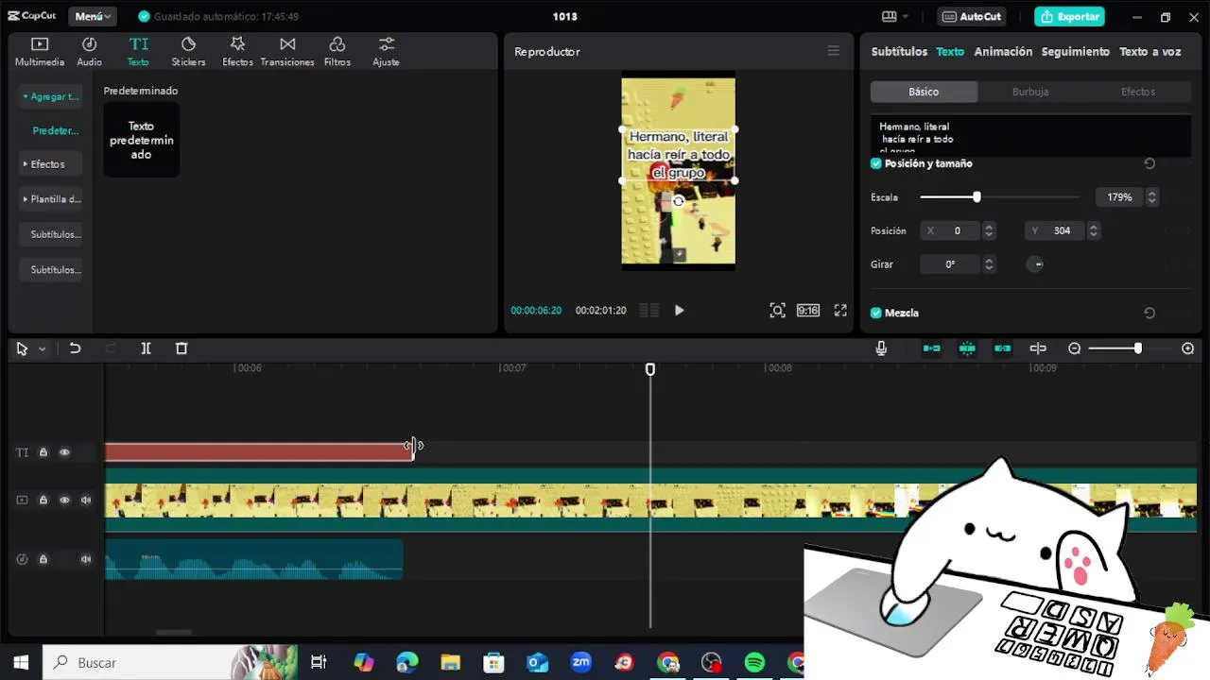1210x680 pixels.
Task: Click the player play button
Action: click(x=679, y=310)
